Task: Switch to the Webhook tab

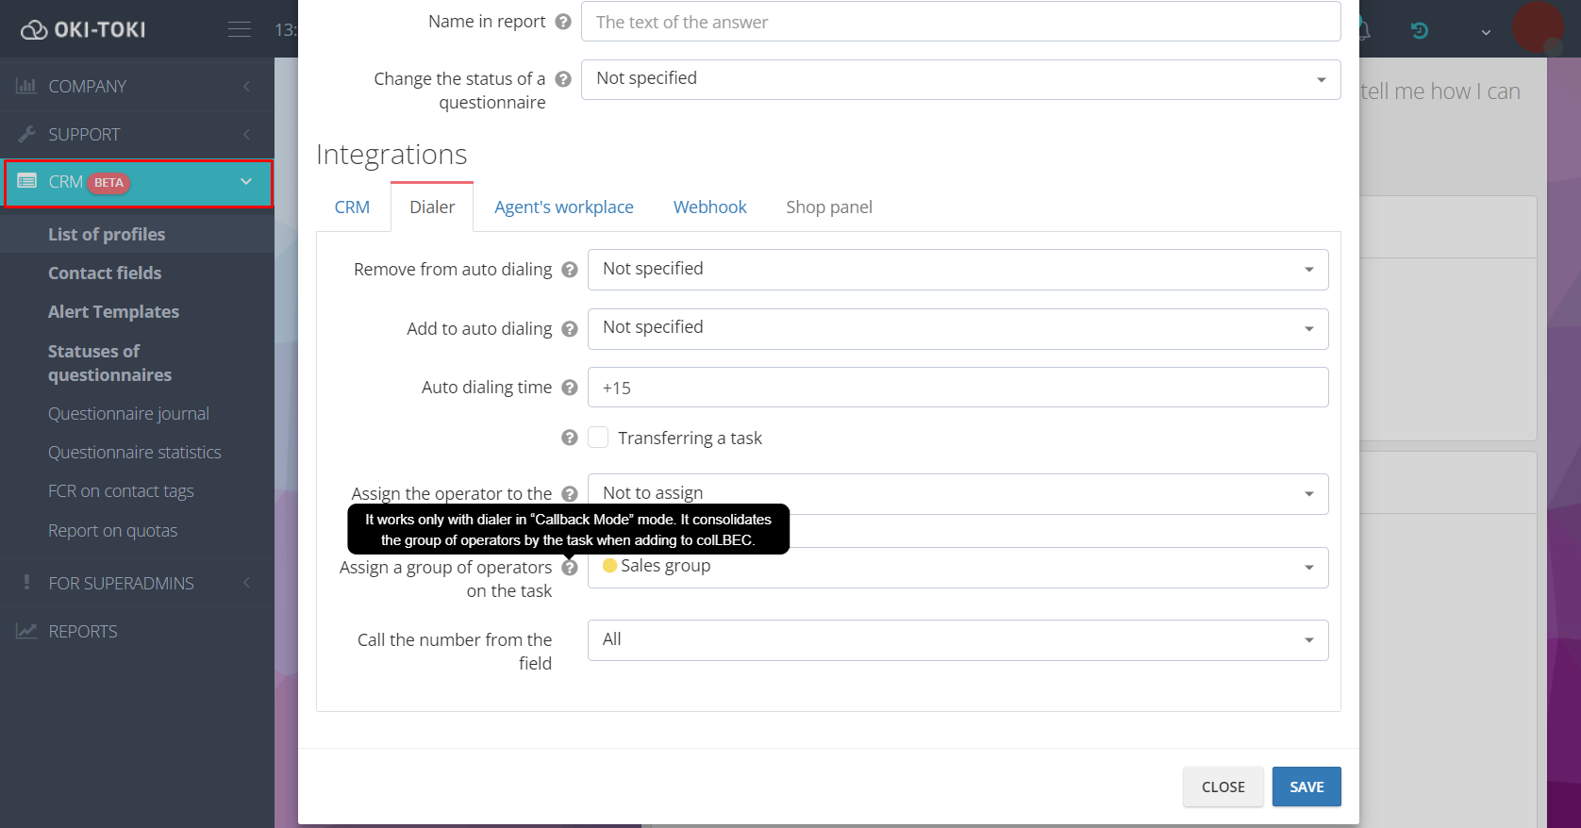Action: click(x=709, y=207)
